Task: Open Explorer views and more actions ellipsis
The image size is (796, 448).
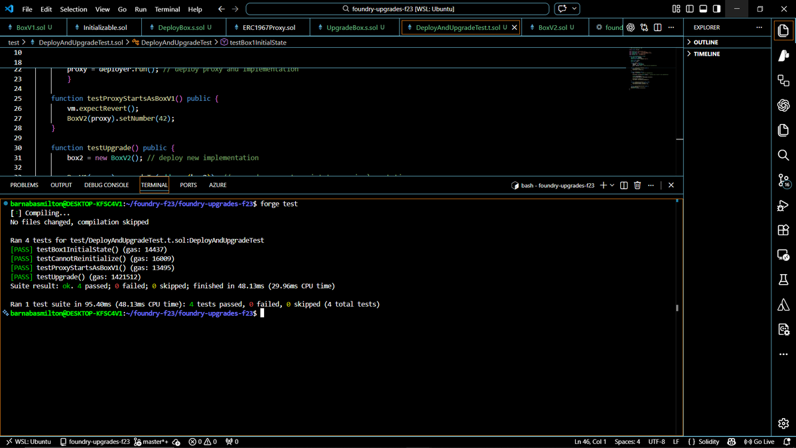Action: click(x=759, y=27)
